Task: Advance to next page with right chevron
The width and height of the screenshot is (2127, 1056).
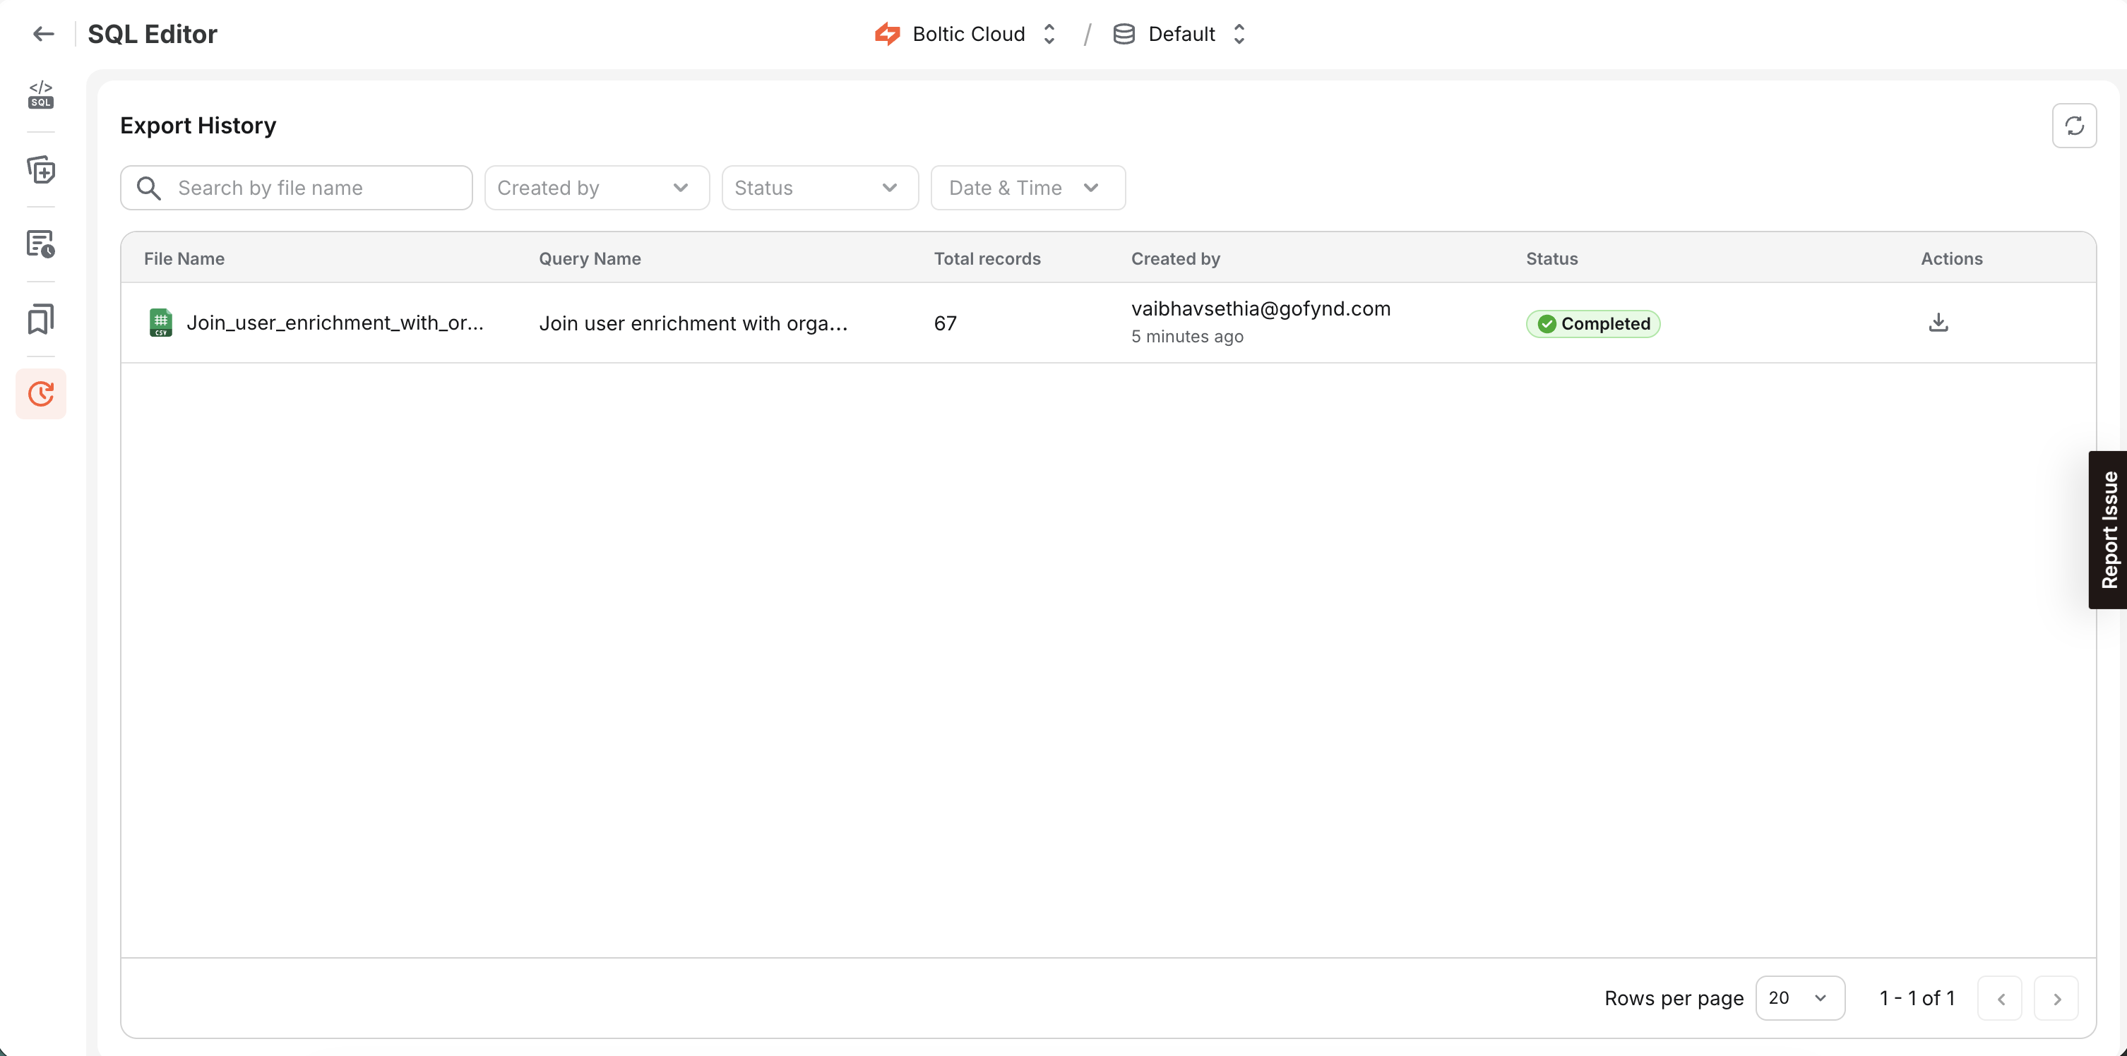Action: (x=2057, y=997)
